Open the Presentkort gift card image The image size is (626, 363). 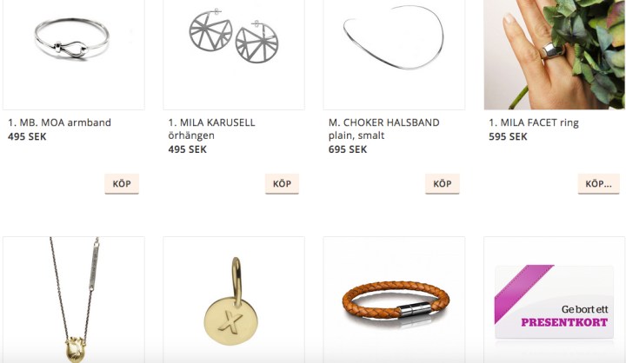(555, 300)
